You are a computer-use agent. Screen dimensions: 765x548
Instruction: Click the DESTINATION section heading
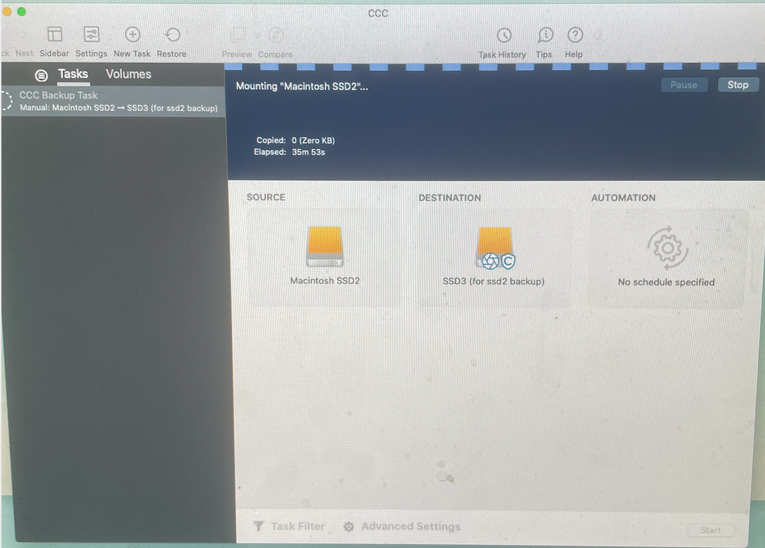tap(450, 198)
